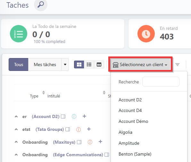Click the blue info icon for Account D2
Viewport: 191px width, 162px height.
point(74,116)
